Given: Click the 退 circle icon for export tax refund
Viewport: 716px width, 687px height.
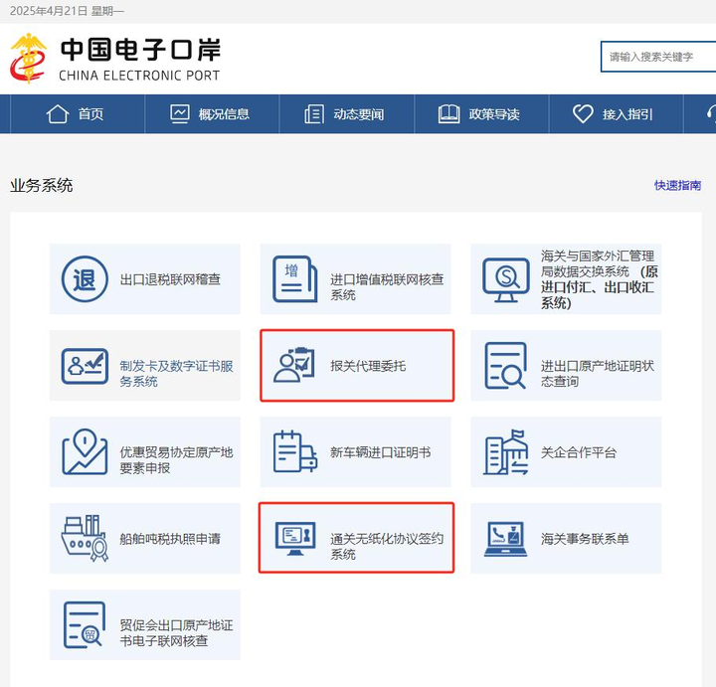Looking at the screenshot, I should [x=85, y=279].
